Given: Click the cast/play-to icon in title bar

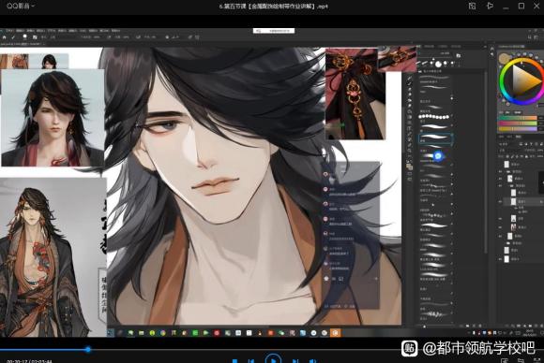Looking at the screenshot, I should click(x=490, y=6).
